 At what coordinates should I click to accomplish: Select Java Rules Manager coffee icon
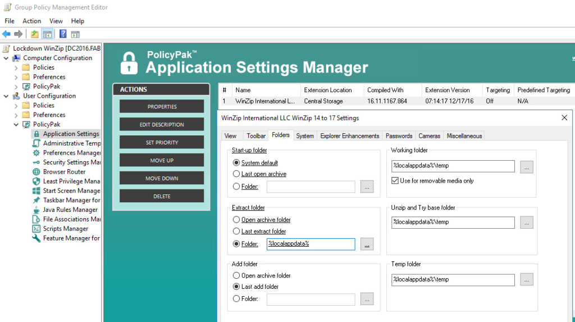point(36,210)
